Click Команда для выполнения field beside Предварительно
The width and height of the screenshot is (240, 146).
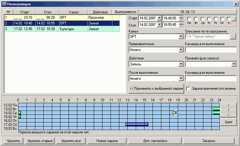tap(211, 49)
